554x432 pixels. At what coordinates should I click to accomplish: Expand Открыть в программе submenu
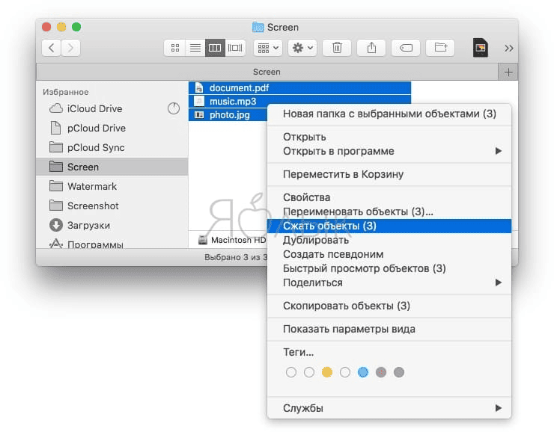click(x=389, y=151)
